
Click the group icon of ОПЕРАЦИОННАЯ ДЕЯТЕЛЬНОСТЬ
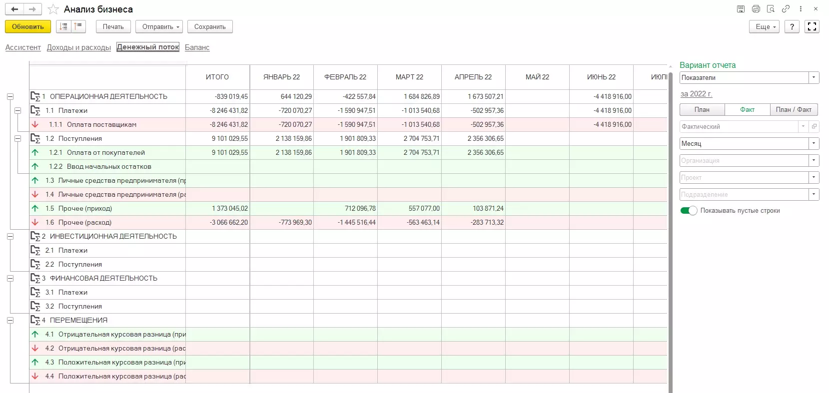pyautogui.click(x=35, y=96)
